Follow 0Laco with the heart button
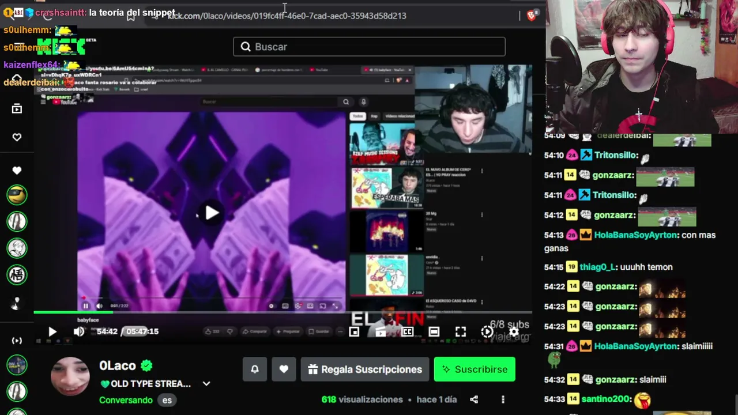Screen dimensions: 738x415 coord(284,369)
